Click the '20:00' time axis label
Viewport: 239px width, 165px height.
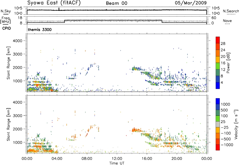tap(177, 159)
